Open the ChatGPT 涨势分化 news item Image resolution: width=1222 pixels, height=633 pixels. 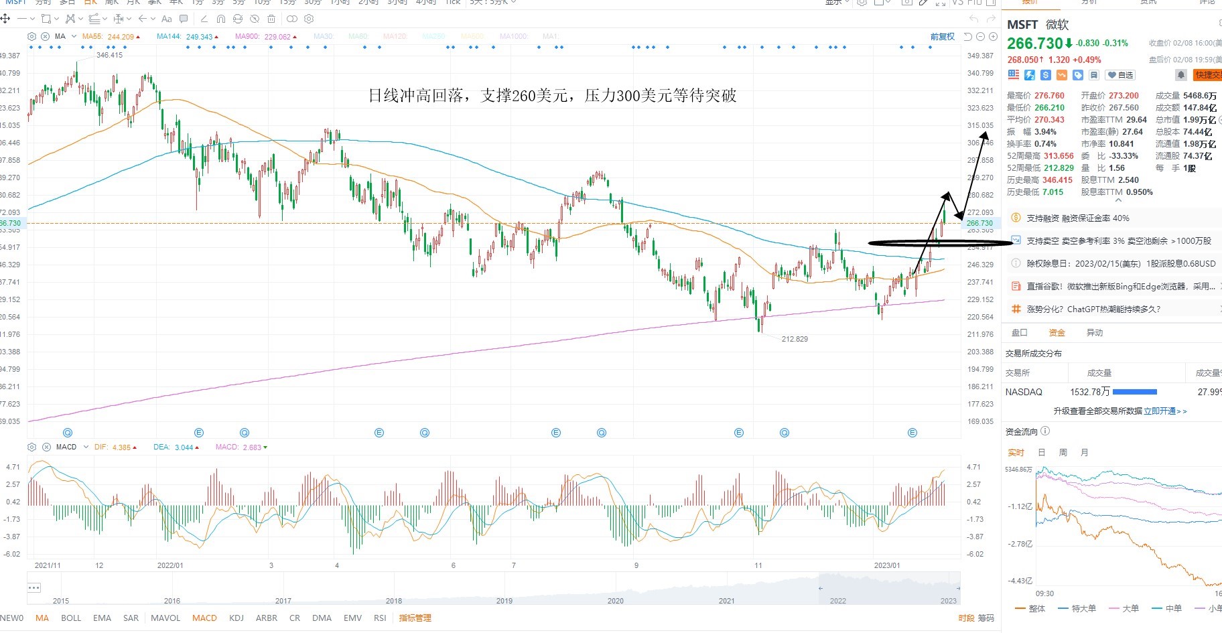pyautogui.click(x=1093, y=309)
